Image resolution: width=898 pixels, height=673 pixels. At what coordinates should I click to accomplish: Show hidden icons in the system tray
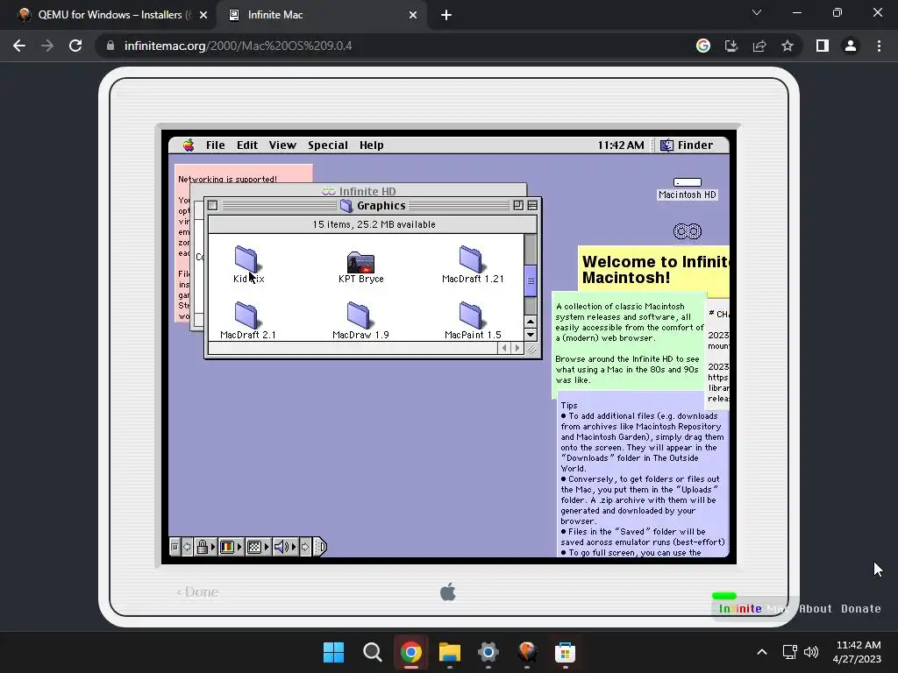762,652
